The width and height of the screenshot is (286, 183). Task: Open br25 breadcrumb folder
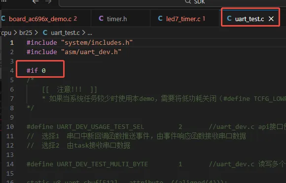pyautogui.click(x=26, y=33)
